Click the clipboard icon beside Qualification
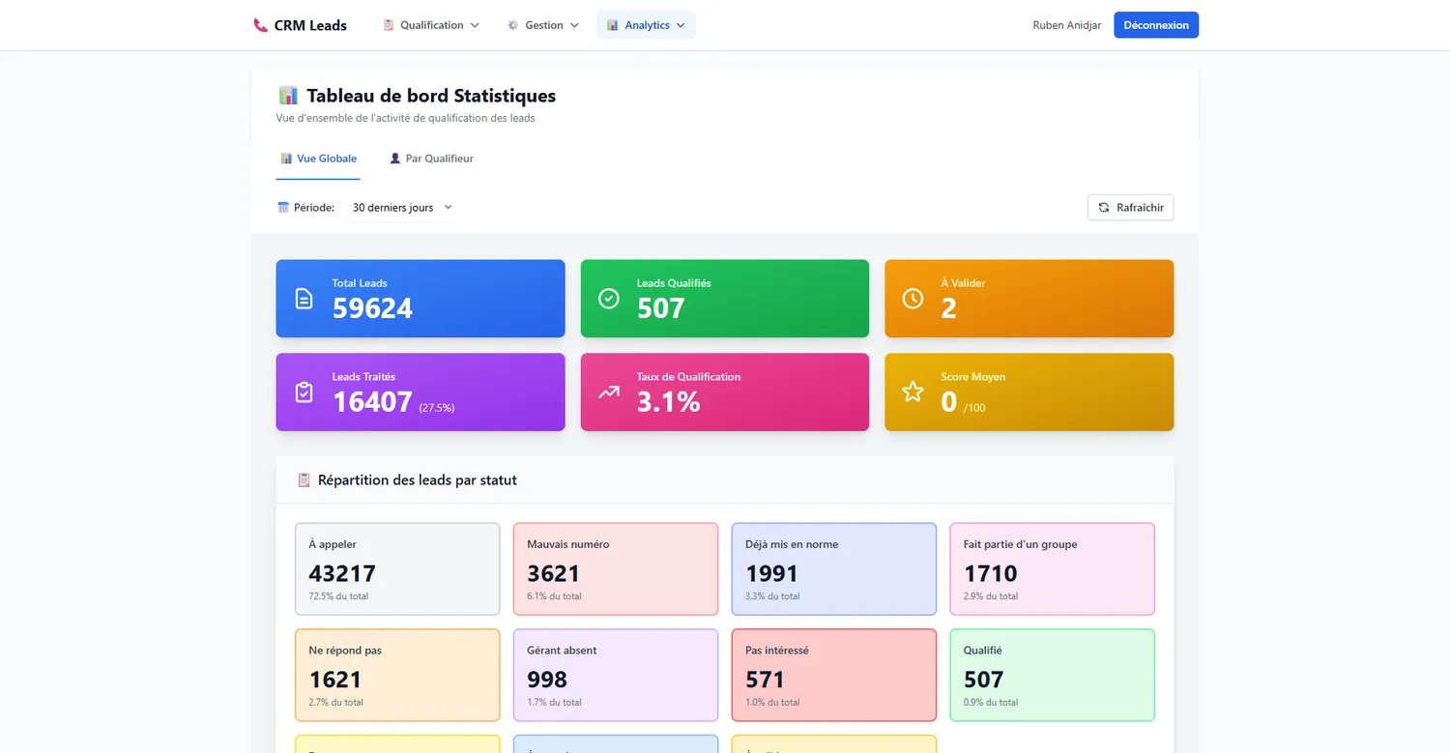Screen dimensions: 1450x753 click(389, 25)
